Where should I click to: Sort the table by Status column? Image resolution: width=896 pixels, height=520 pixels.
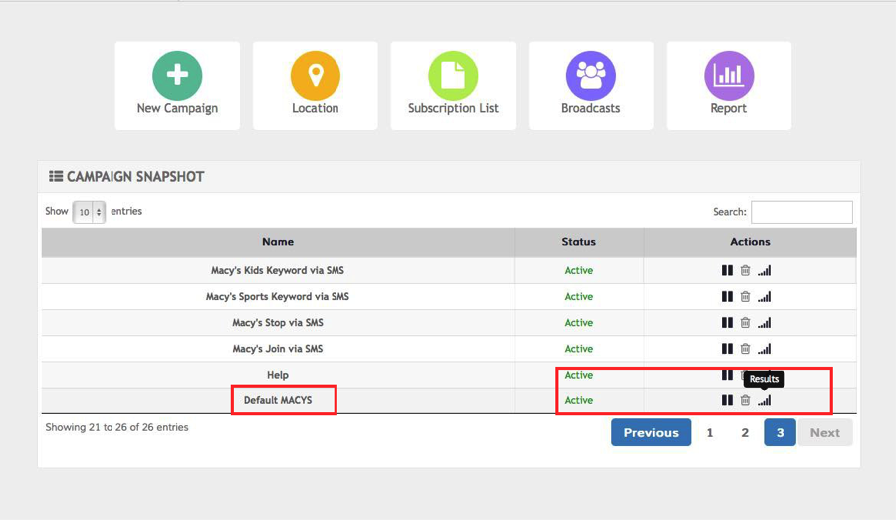(578, 242)
